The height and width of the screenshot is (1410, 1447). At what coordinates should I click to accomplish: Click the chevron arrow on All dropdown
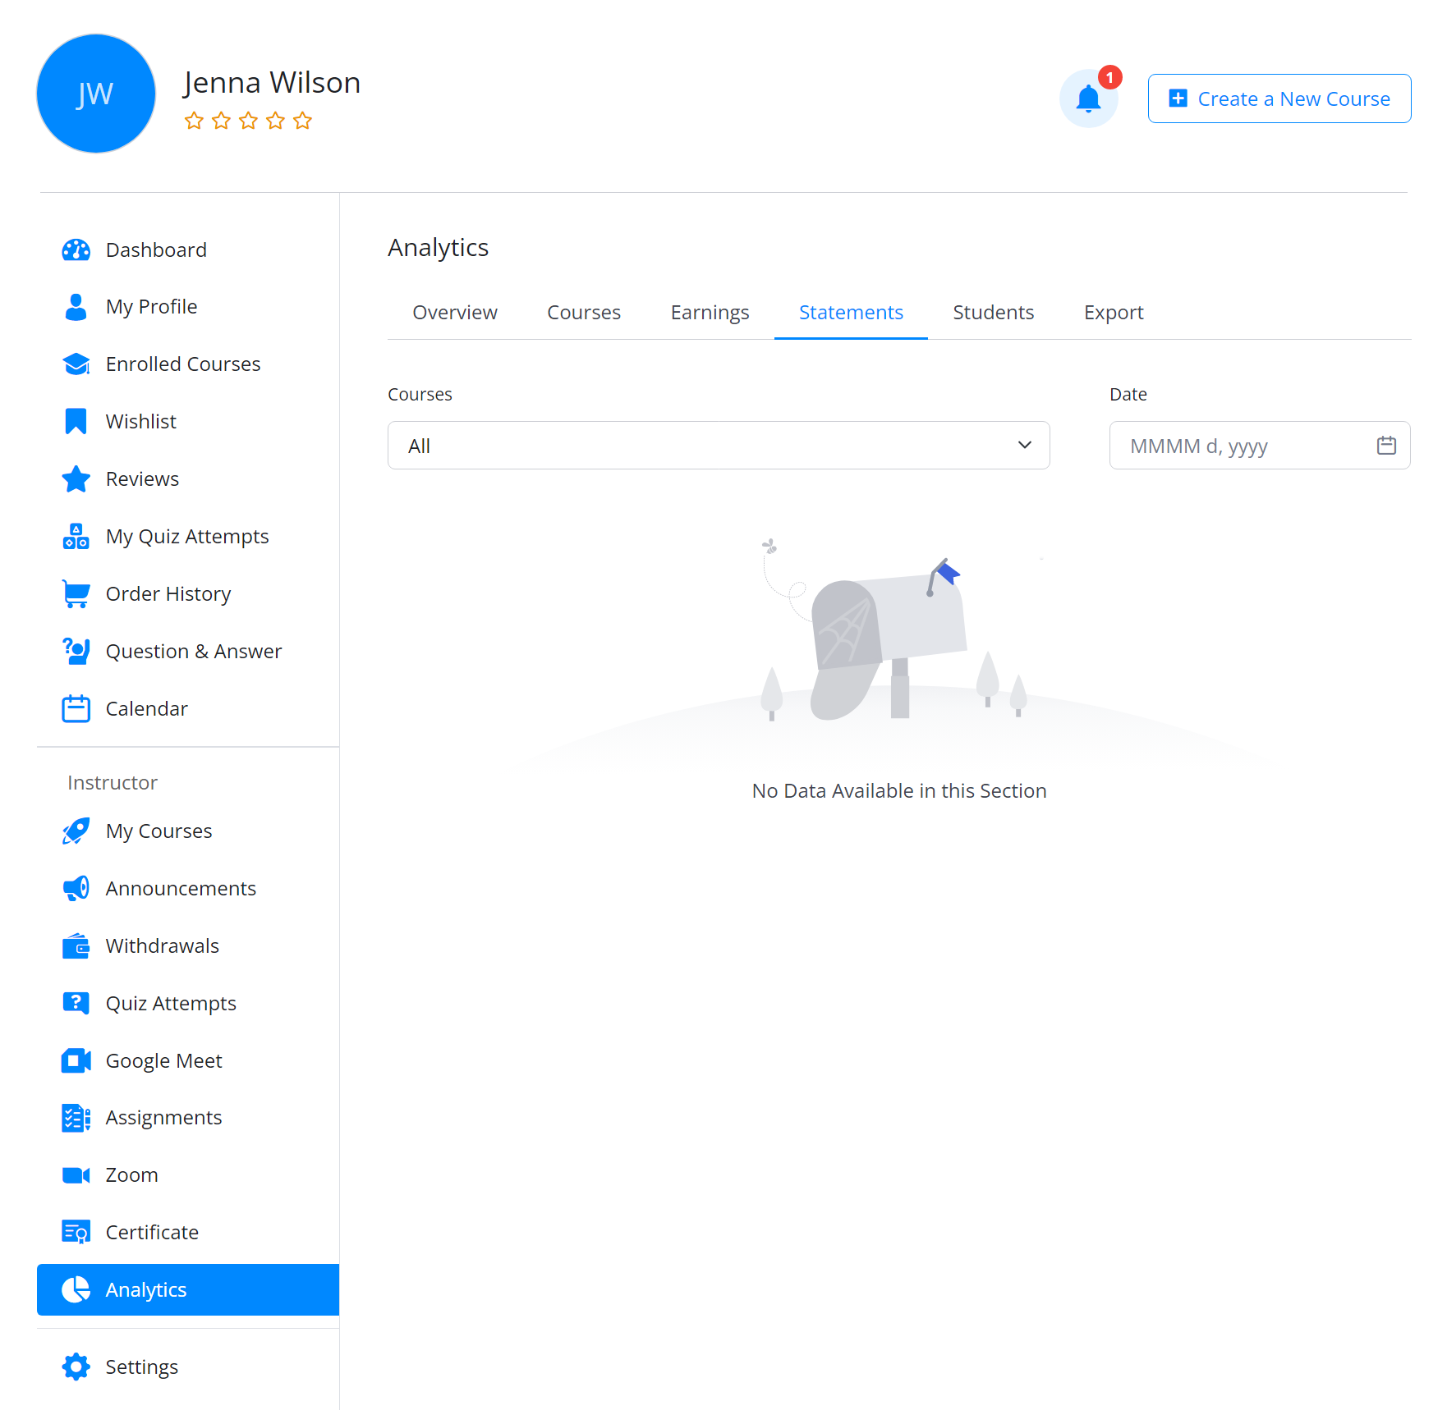1024,446
